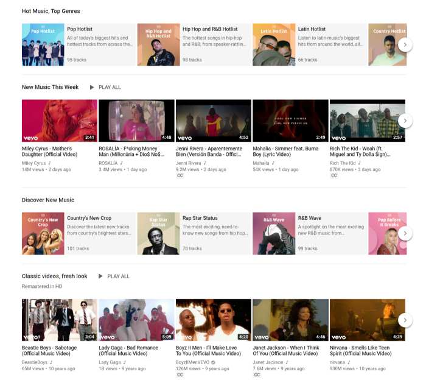
Task: Open the Country's New Crop title
Action: pyautogui.click(x=89, y=218)
